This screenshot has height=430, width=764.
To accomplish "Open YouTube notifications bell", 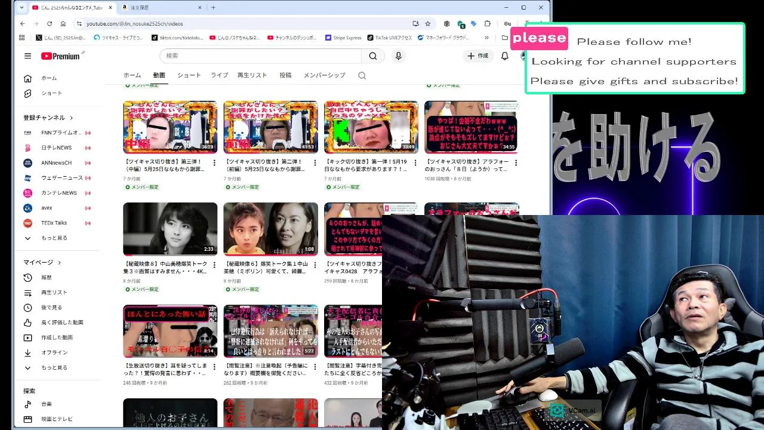I will 505,56.
